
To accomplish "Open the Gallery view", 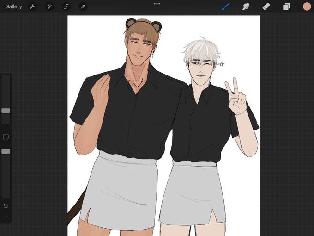I will (x=13, y=6).
